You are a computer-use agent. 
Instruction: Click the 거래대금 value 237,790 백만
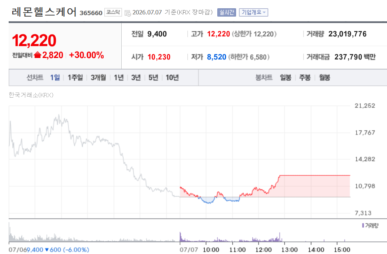355,57
